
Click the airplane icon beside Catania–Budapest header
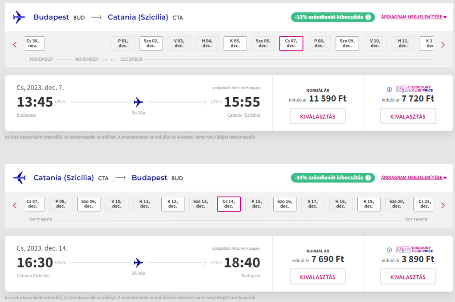pos(19,178)
